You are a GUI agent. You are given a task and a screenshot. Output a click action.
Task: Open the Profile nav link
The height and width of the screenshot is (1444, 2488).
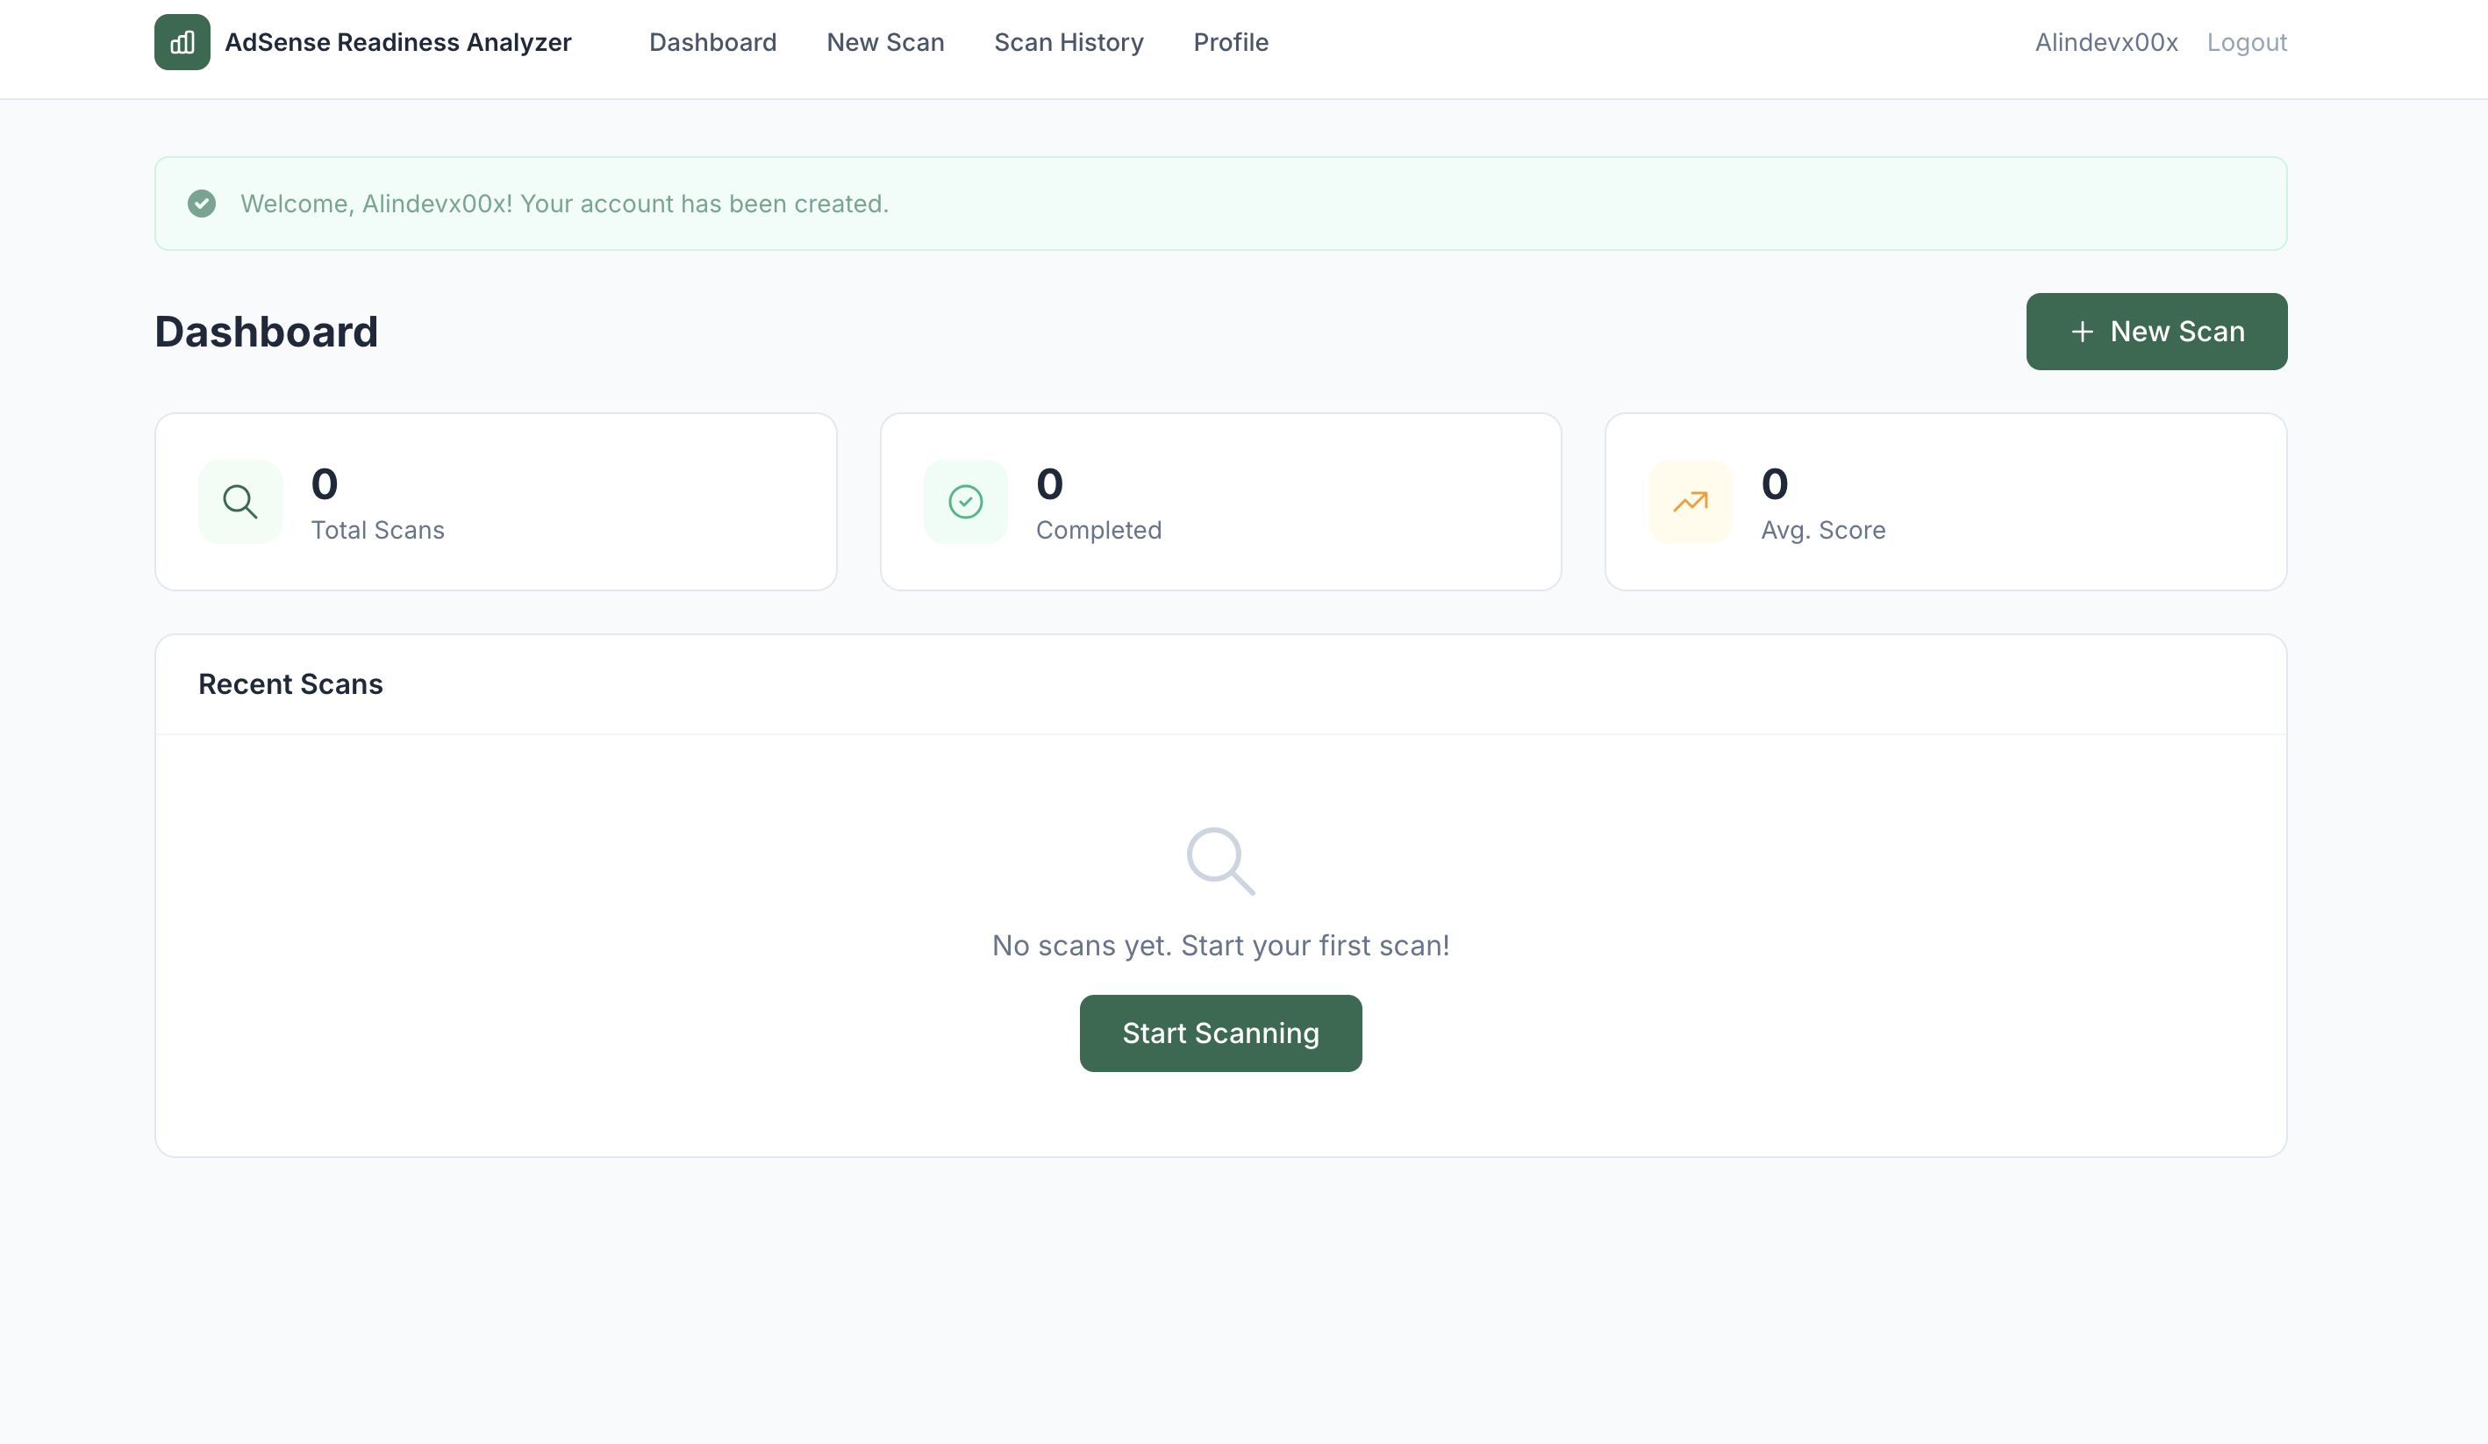pos(1230,42)
